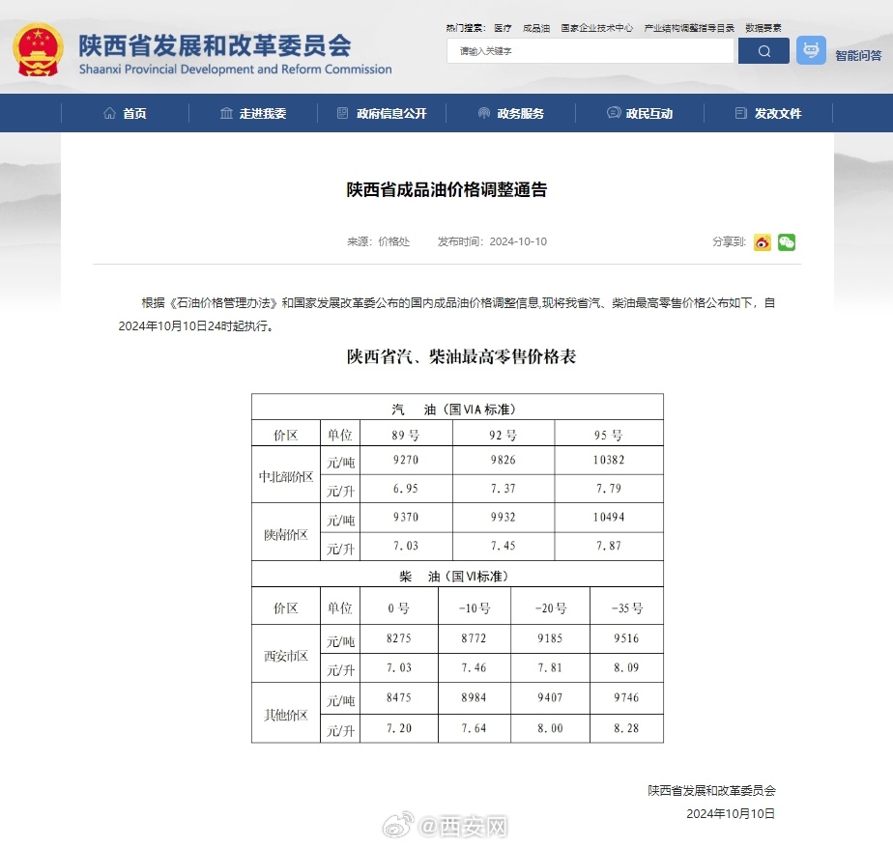The image size is (893, 847).
Task: Click the document icon beside 政府信息公开
Action: click(342, 113)
